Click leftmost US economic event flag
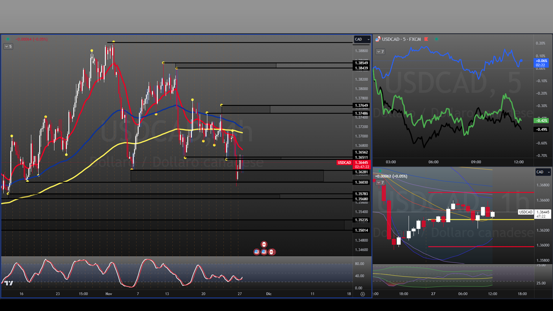The height and width of the screenshot is (311, 553). pyautogui.click(x=257, y=252)
